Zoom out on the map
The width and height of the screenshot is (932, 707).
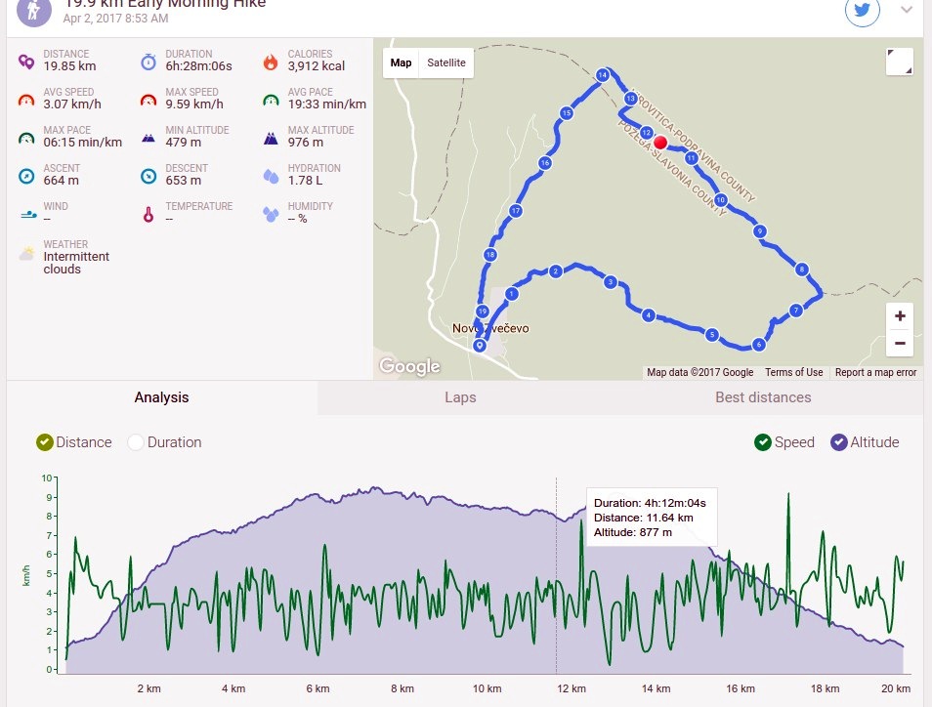pos(900,344)
